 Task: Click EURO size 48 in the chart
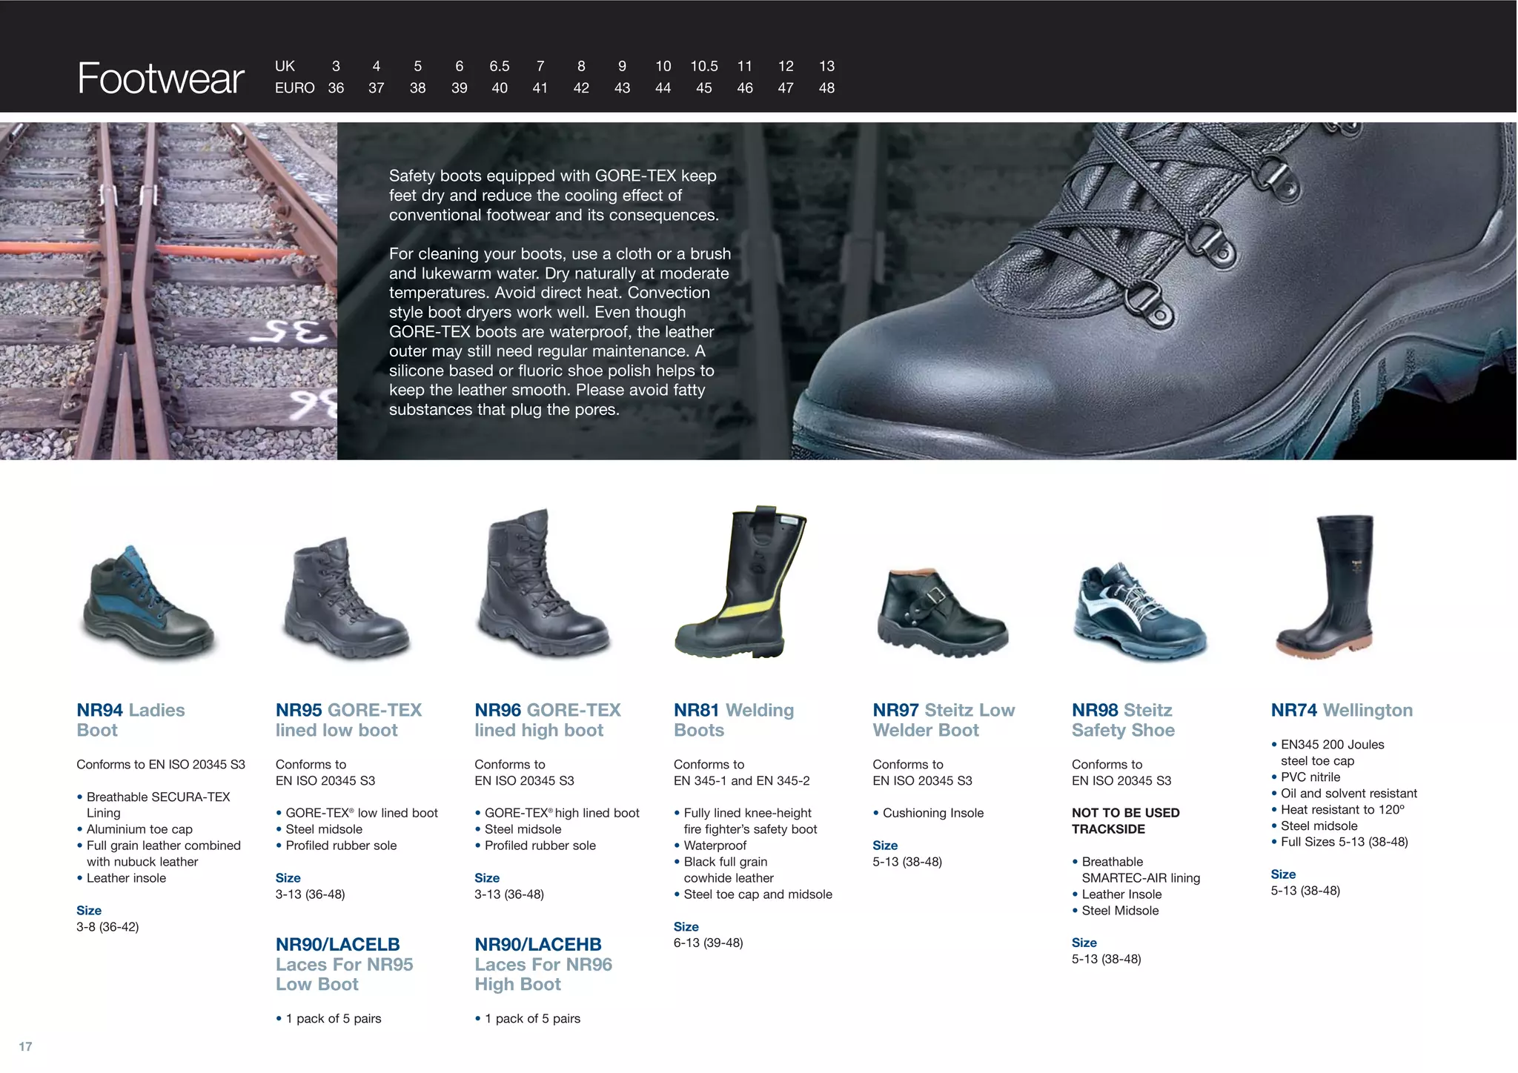(x=826, y=88)
